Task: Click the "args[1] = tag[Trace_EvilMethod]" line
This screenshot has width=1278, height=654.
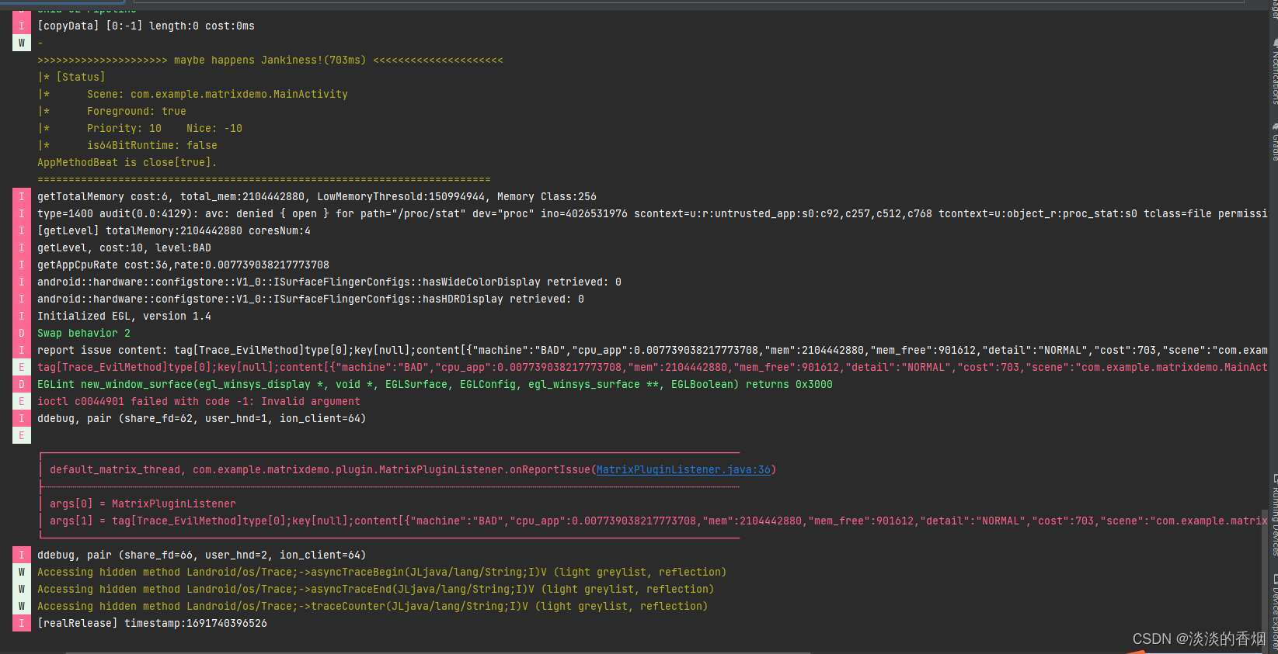Action: 659,521
